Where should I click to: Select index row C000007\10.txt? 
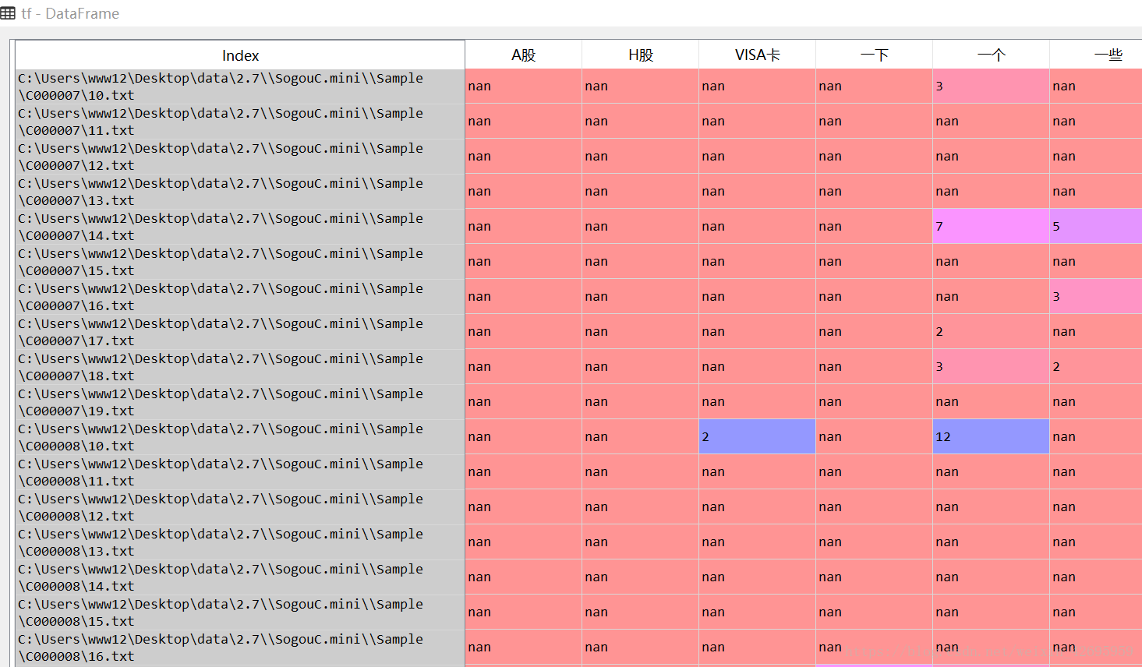[240, 86]
